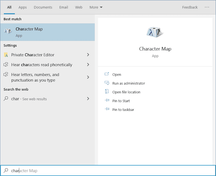Click the narrator icon beside Hear characters read phonetically
The height and width of the screenshot is (176, 216).
pos(6,65)
